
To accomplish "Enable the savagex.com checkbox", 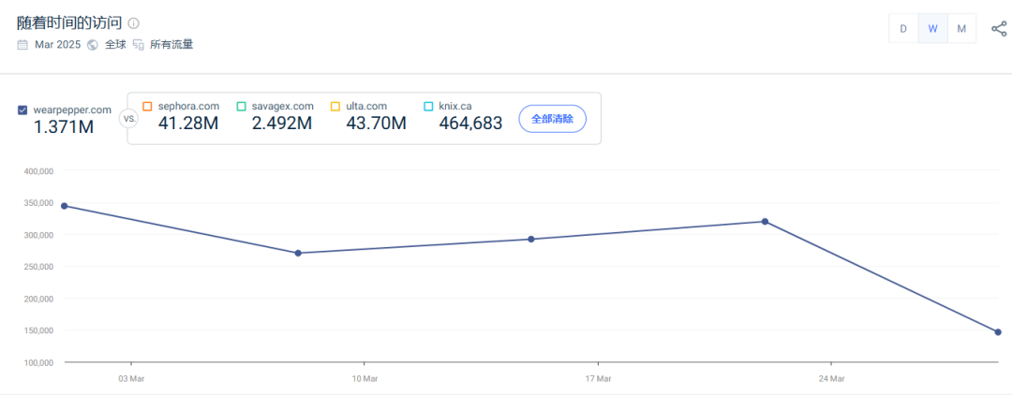I will click(242, 106).
